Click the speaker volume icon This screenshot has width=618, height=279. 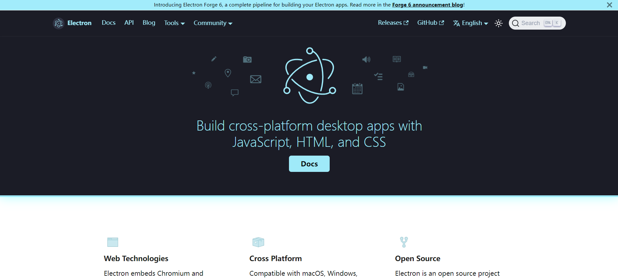[366, 59]
